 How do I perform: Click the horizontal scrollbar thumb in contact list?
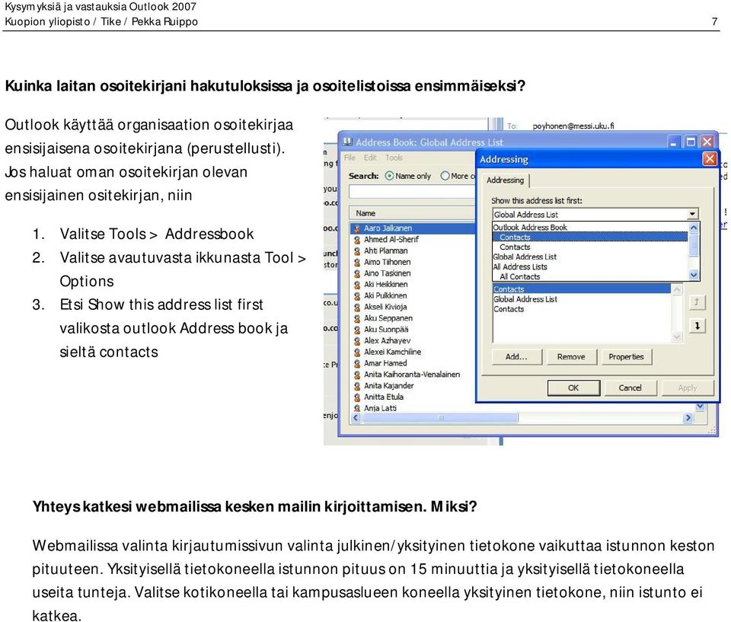[x=440, y=418]
